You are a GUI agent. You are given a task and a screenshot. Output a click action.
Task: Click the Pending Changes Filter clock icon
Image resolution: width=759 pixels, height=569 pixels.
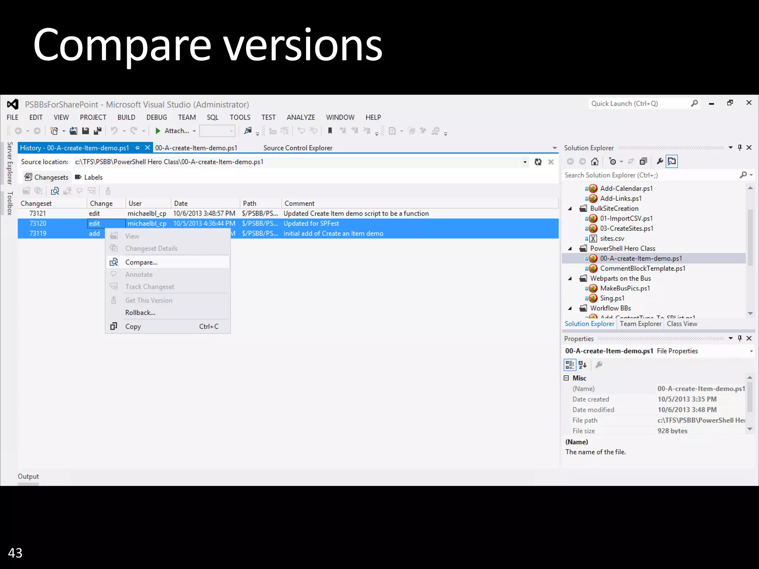(613, 161)
